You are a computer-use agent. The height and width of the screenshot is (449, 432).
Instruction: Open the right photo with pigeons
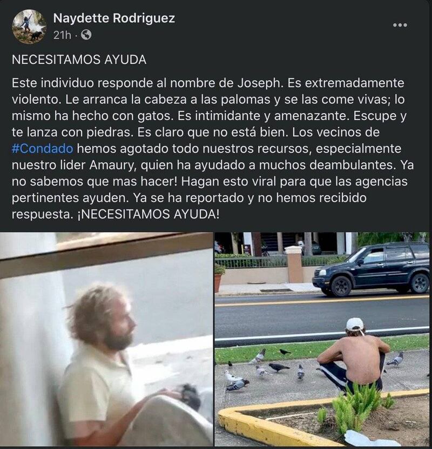(322, 339)
